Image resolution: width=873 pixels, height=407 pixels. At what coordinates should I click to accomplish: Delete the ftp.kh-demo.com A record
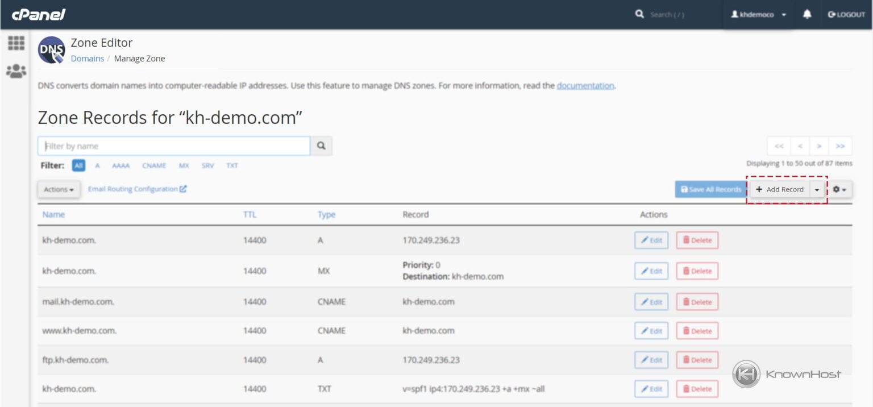tap(697, 360)
